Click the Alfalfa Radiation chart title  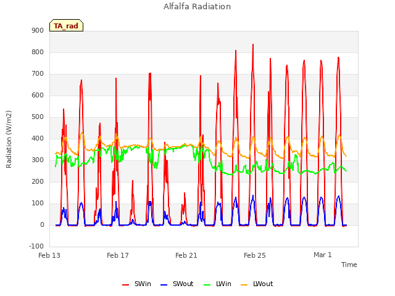197,6
